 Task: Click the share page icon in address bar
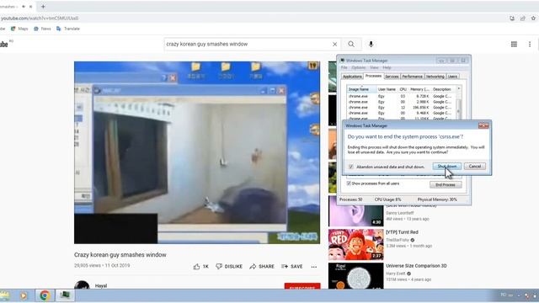[x=522, y=19]
